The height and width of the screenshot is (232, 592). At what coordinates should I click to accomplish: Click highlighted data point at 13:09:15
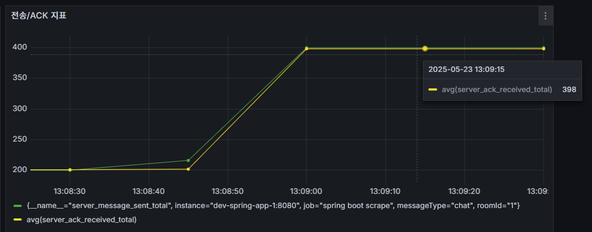[425, 48]
